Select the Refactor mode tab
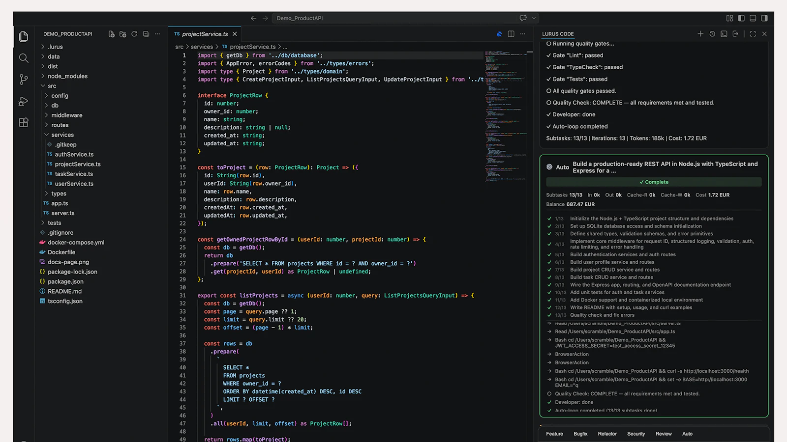The width and height of the screenshot is (787, 442). pyautogui.click(x=607, y=434)
